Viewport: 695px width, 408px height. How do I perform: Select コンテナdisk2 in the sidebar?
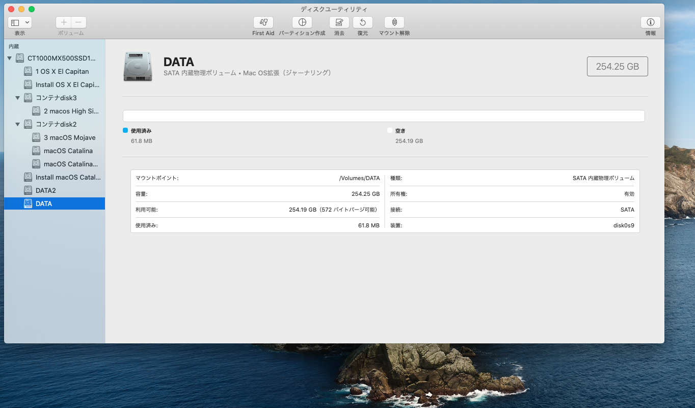(x=55, y=124)
